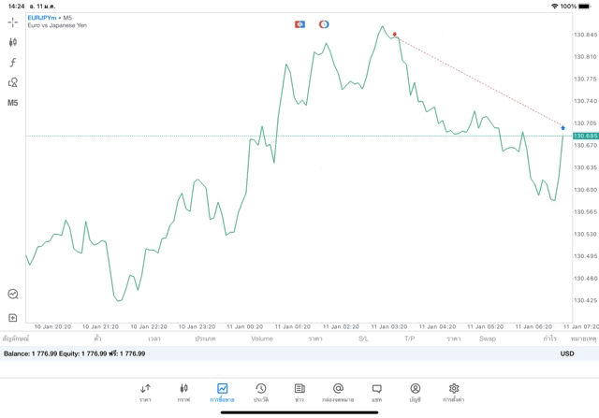
Task: Click the magnifier chat bubble icon on left
Action: click(x=13, y=295)
